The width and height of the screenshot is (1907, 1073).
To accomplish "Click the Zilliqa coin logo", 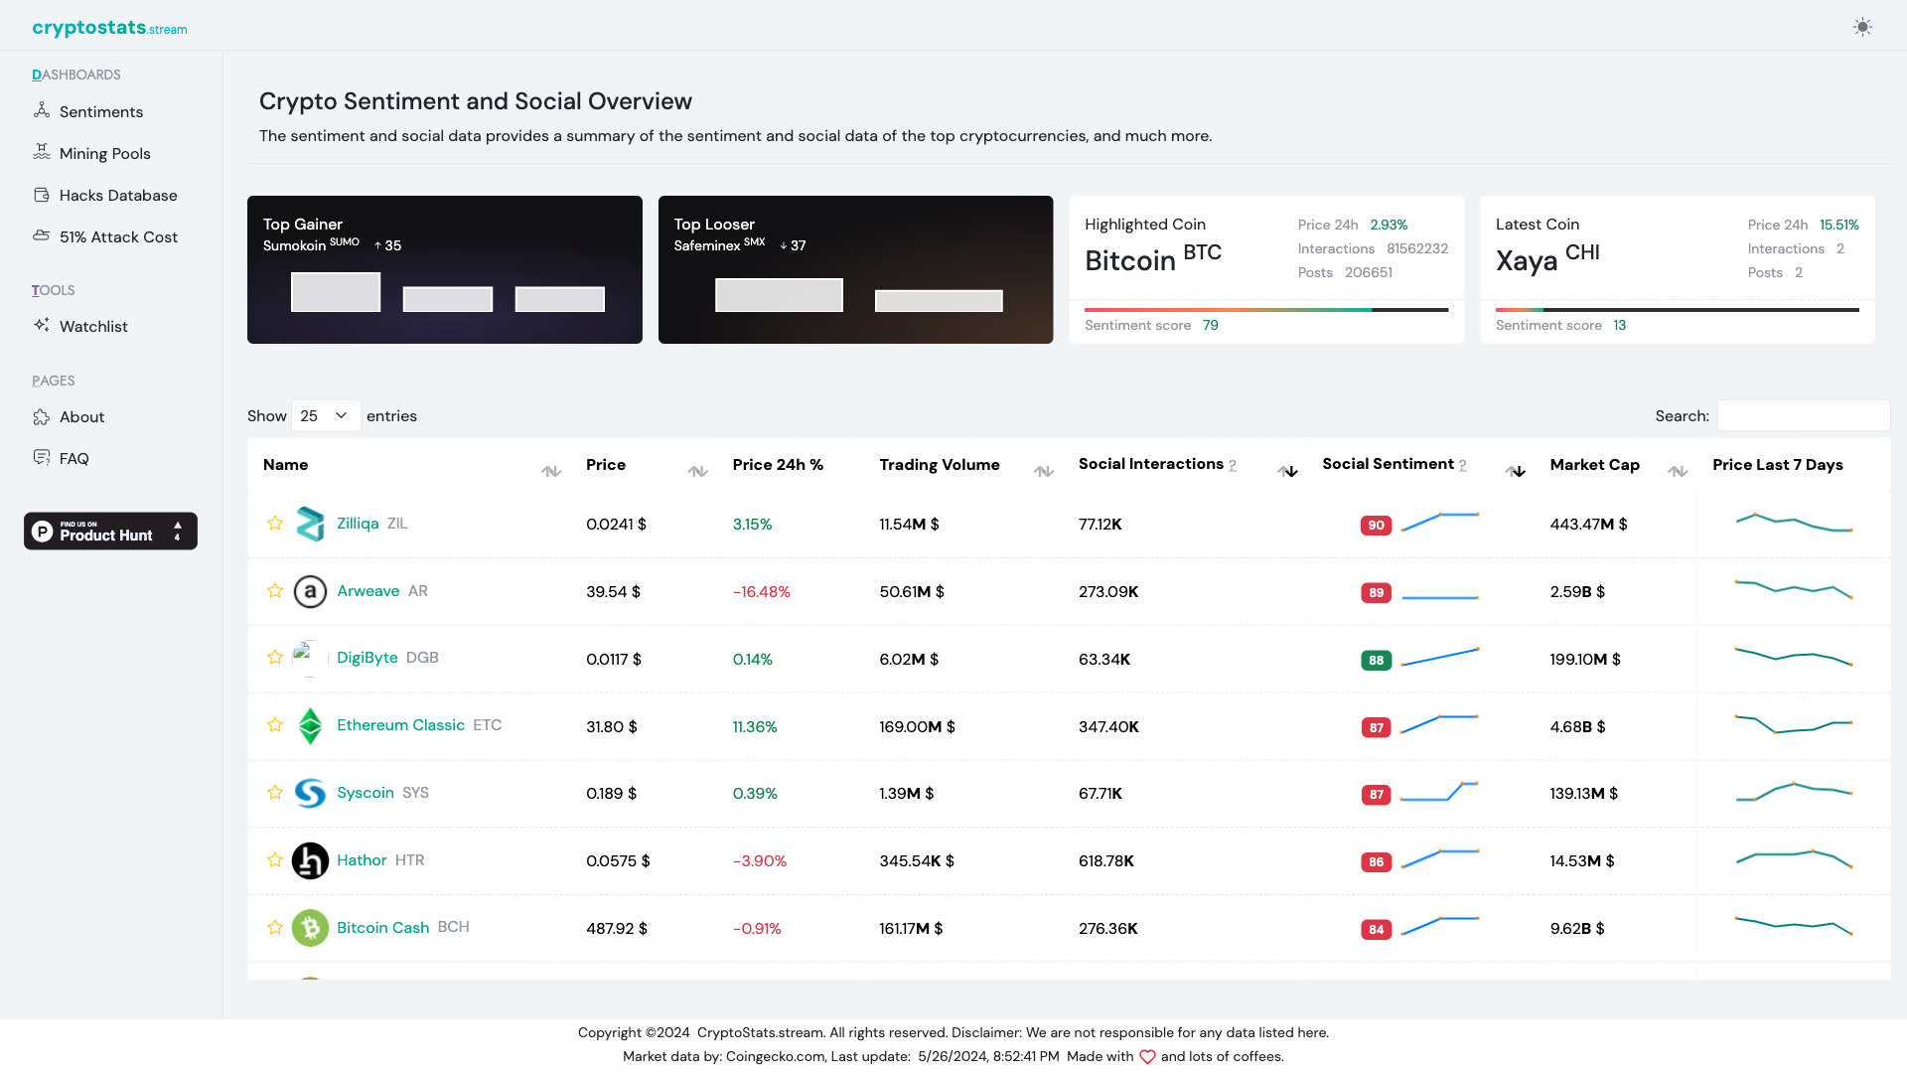I will tap(310, 524).
